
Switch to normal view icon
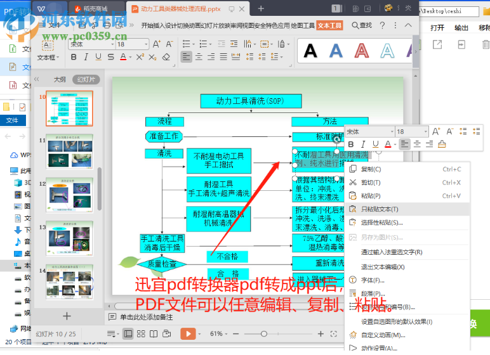point(128,334)
